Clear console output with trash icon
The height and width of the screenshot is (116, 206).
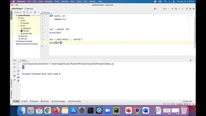(18, 81)
